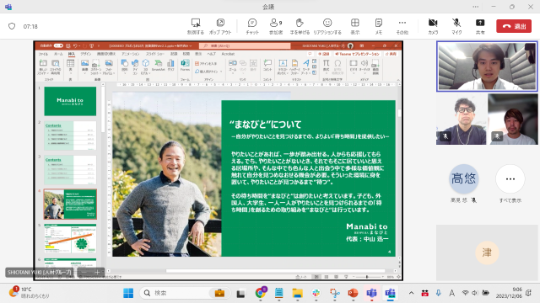The image size is (540, 303).
Task: Adjust the PowerPoint zoom slider
Action: pyautogui.click(x=367, y=277)
